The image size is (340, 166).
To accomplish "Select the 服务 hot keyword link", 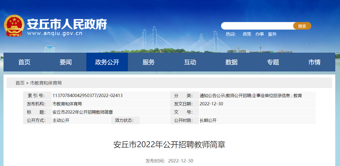I will coord(272,34).
